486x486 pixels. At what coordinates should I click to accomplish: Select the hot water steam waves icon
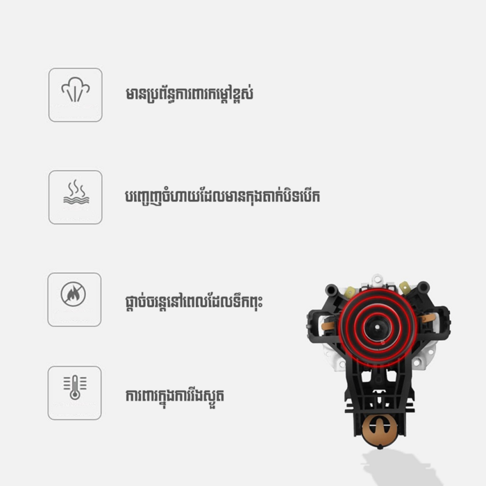pyautogui.click(x=75, y=197)
